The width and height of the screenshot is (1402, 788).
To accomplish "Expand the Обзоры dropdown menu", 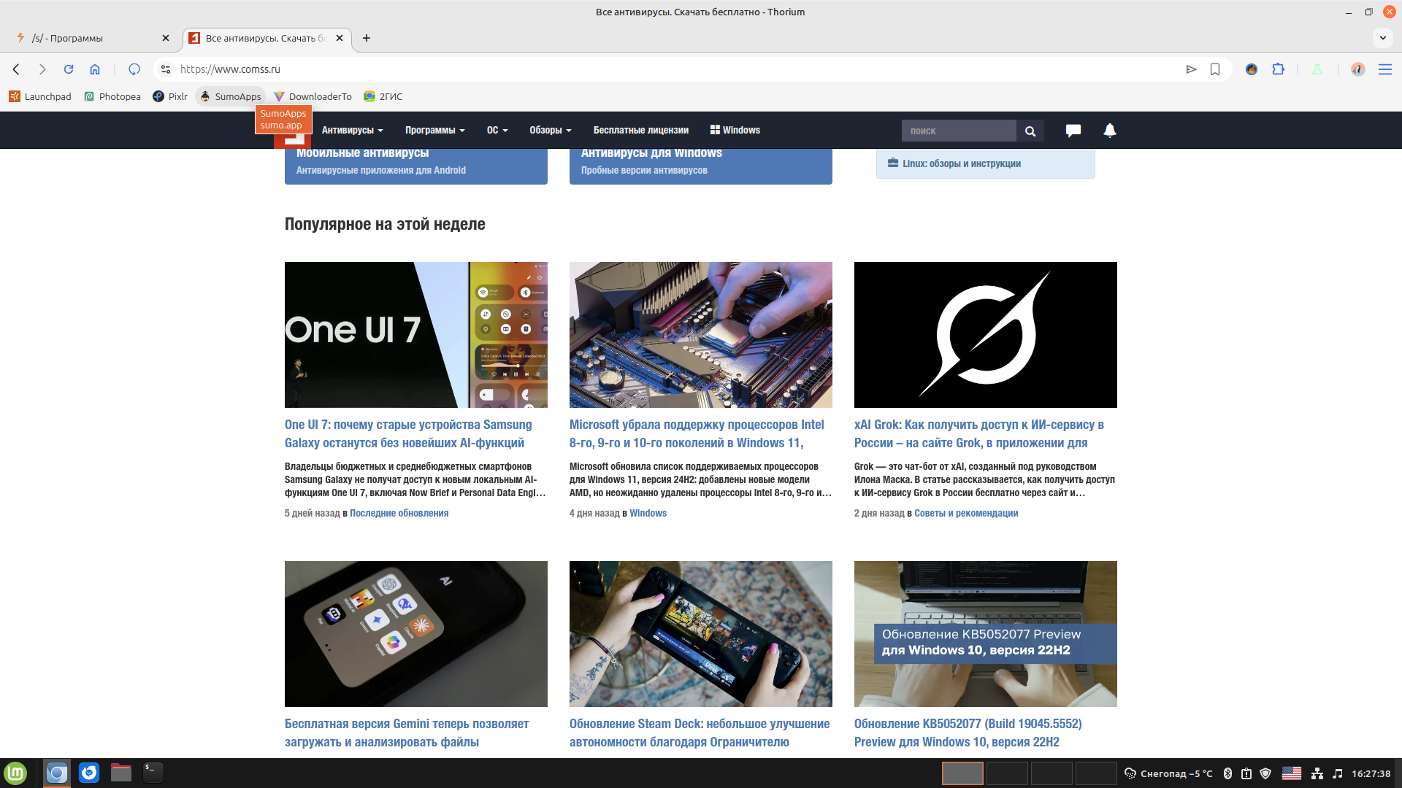I will point(550,130).
